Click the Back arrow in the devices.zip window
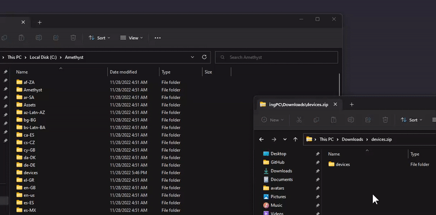Viewport: 436px width, 215px height. coord(262,139)
